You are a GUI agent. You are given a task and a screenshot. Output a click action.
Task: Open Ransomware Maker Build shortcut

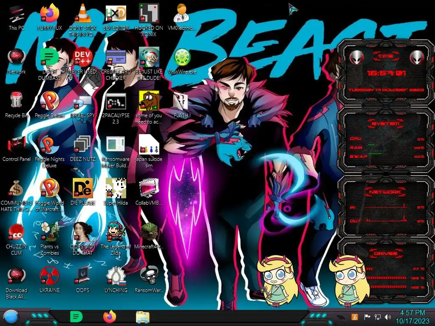tap(116, 152)
